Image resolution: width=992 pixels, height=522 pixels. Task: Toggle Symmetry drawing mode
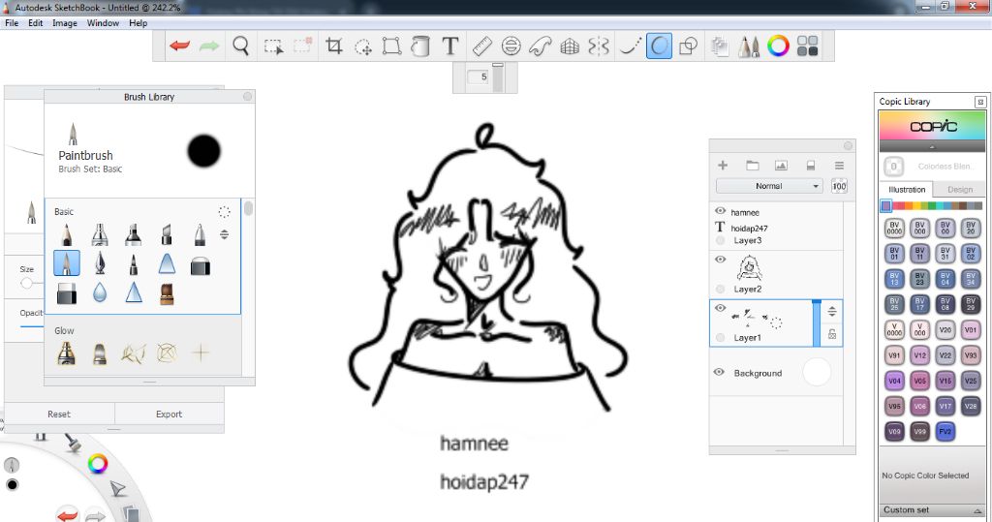[599, 46]
